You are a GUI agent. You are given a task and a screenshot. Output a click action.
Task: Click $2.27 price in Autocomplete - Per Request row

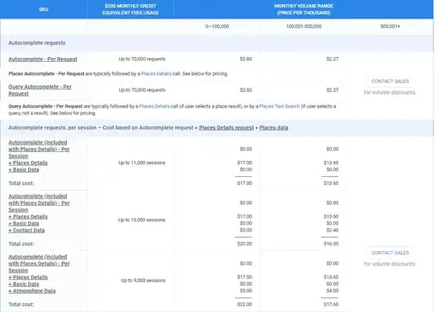333,59
